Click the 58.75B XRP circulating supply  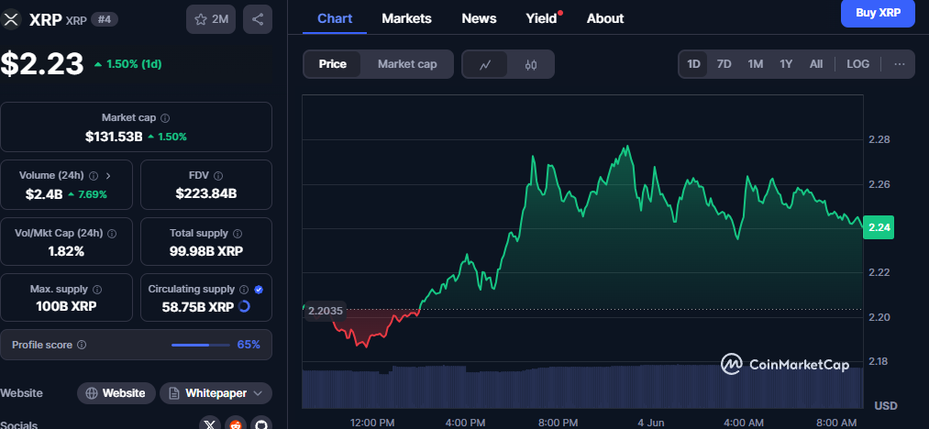click(x=198, y=307)
